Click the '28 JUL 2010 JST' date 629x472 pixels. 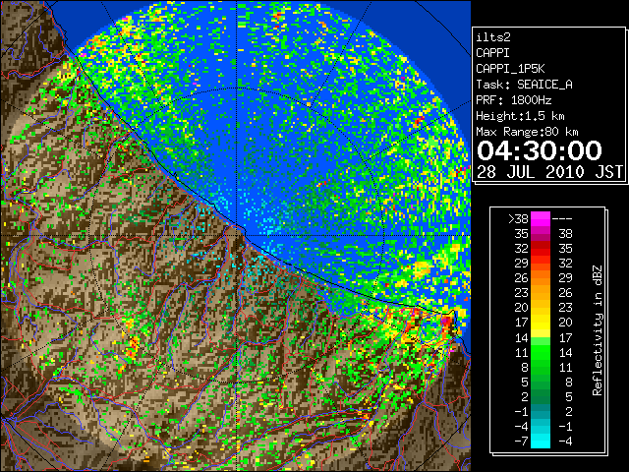coord(549,172)
